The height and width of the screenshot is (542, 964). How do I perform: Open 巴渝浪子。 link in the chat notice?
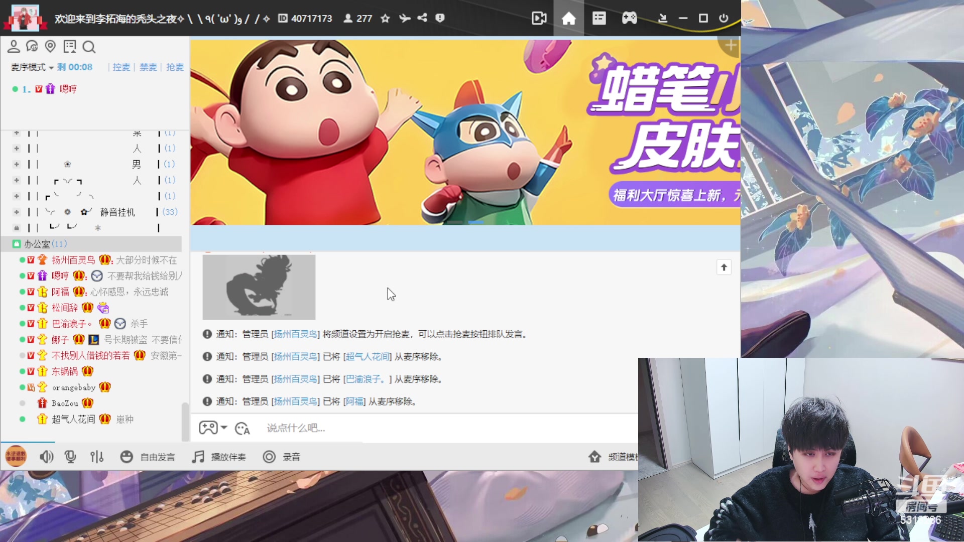pyautogui.click(x=366, y=379)
